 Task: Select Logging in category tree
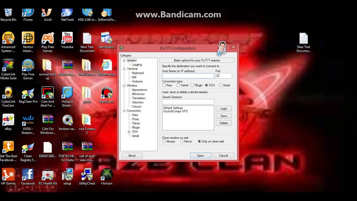pos(137,64)
